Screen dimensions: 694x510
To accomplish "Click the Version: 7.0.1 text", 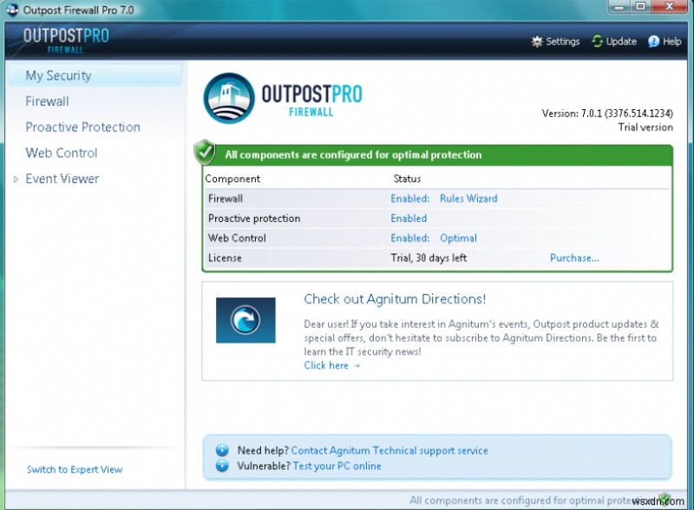I will point(607,114).
